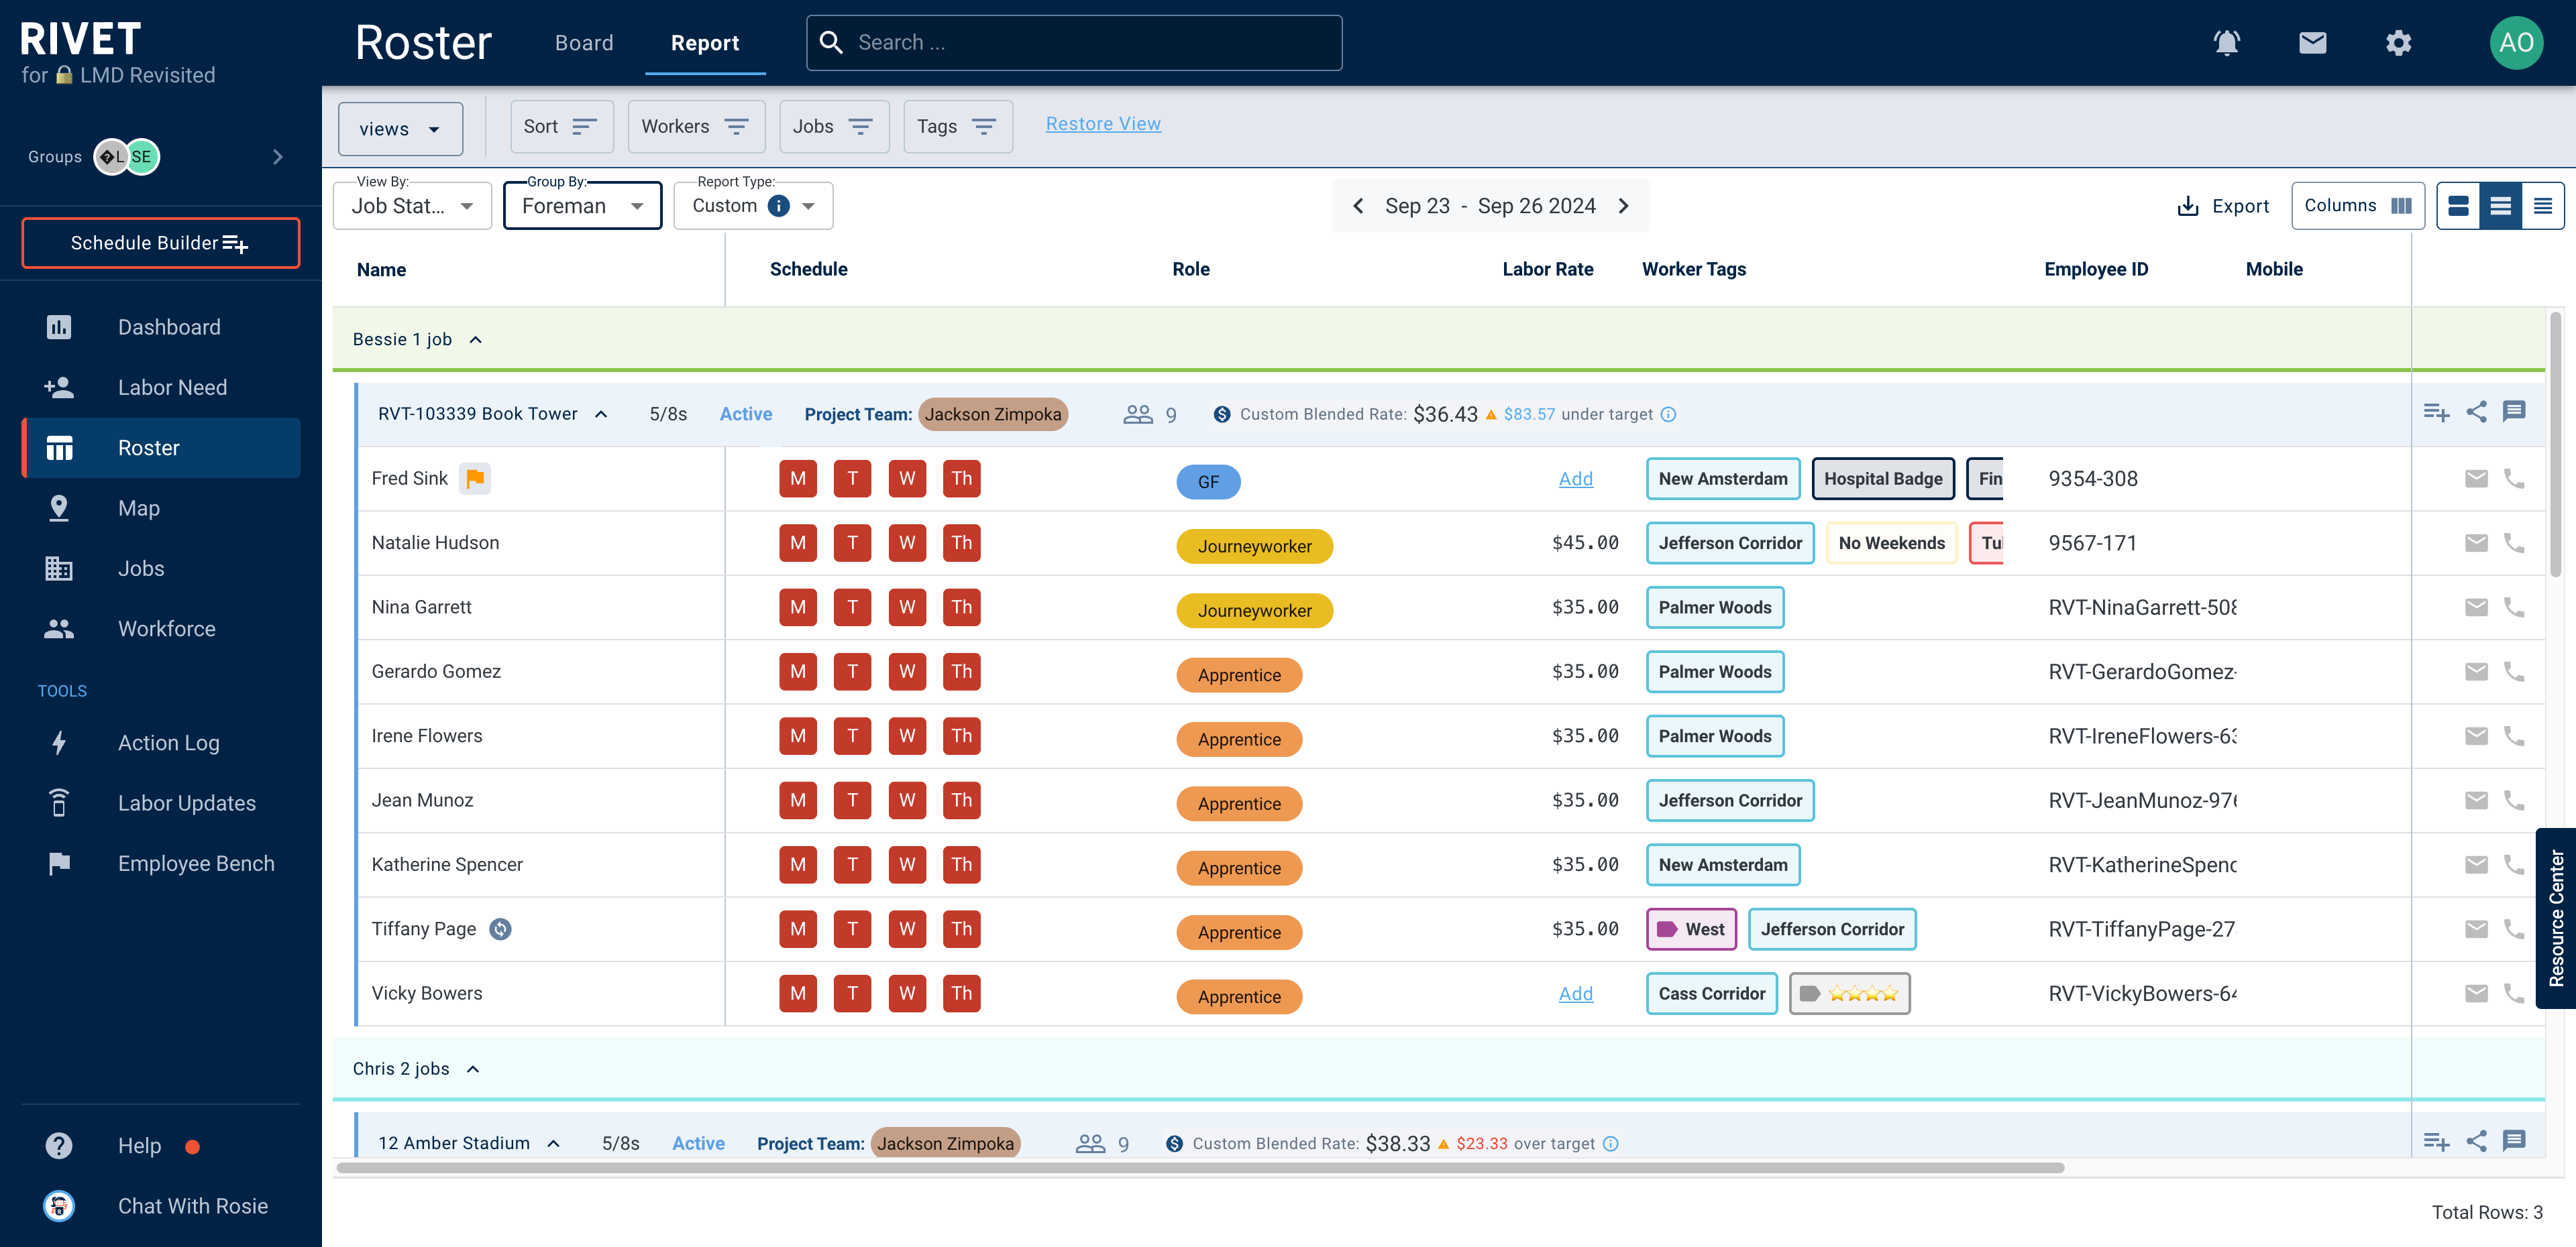Call Gerardo Gomez via phone icon
The height and width of the screenshot is (1247, 2576).
point(2513,672)
